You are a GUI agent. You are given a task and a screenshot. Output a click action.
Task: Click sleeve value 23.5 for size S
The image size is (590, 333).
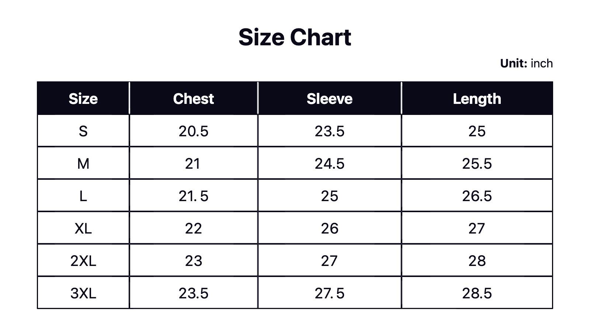(329, 131)
